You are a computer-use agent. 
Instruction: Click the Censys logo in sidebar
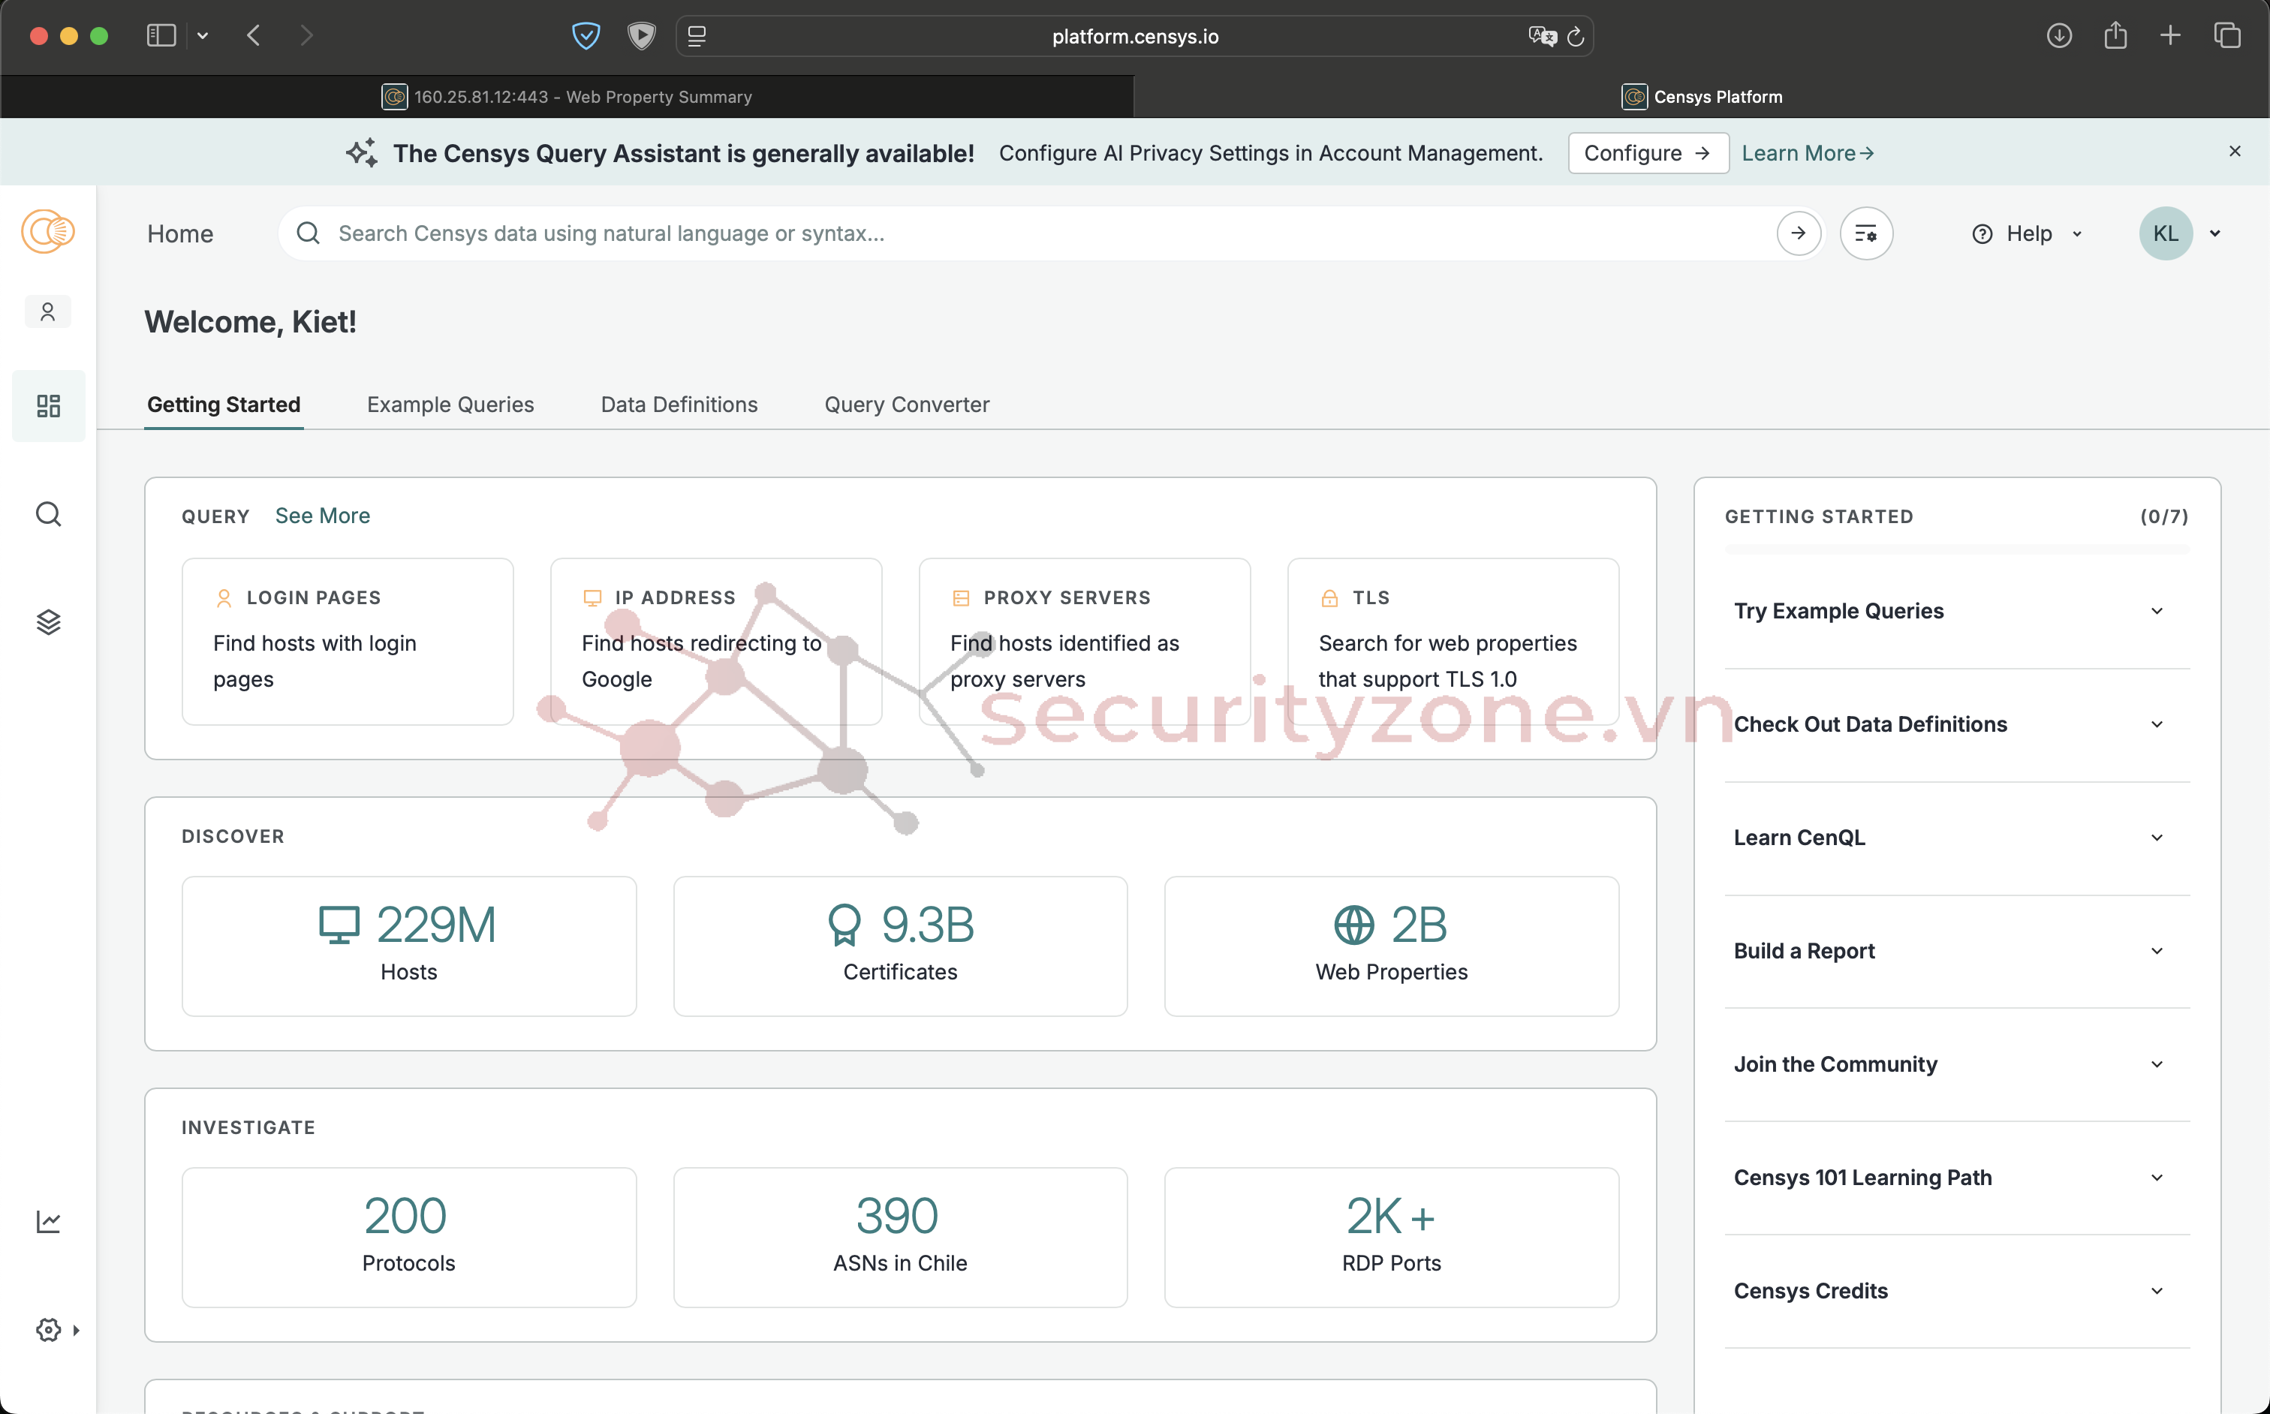pos(48,231)
